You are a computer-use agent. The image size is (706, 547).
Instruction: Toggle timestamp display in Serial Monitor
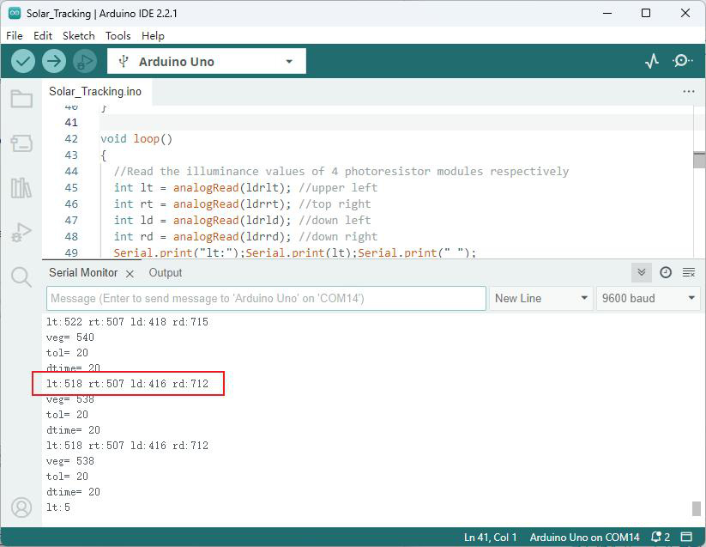[666, 272]
